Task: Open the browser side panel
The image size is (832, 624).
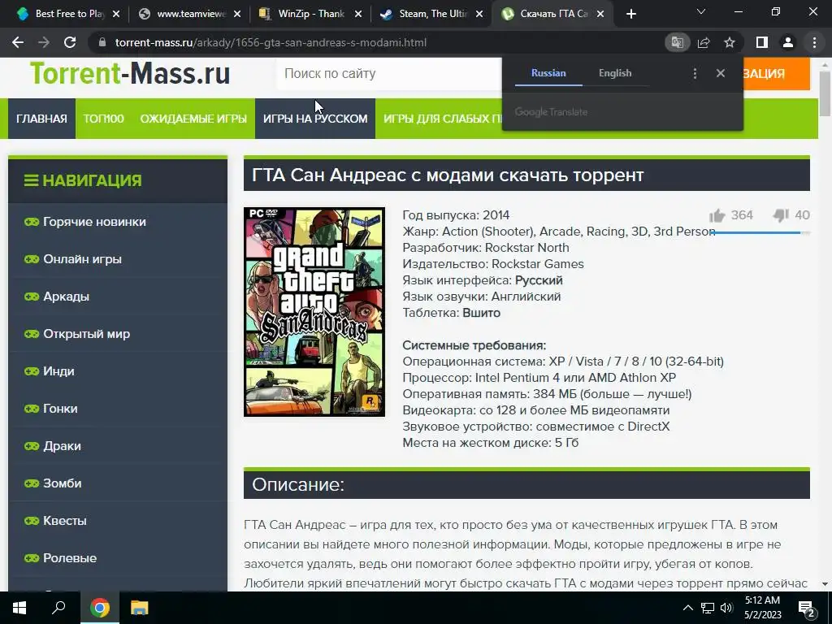Action: click(762, 42)
